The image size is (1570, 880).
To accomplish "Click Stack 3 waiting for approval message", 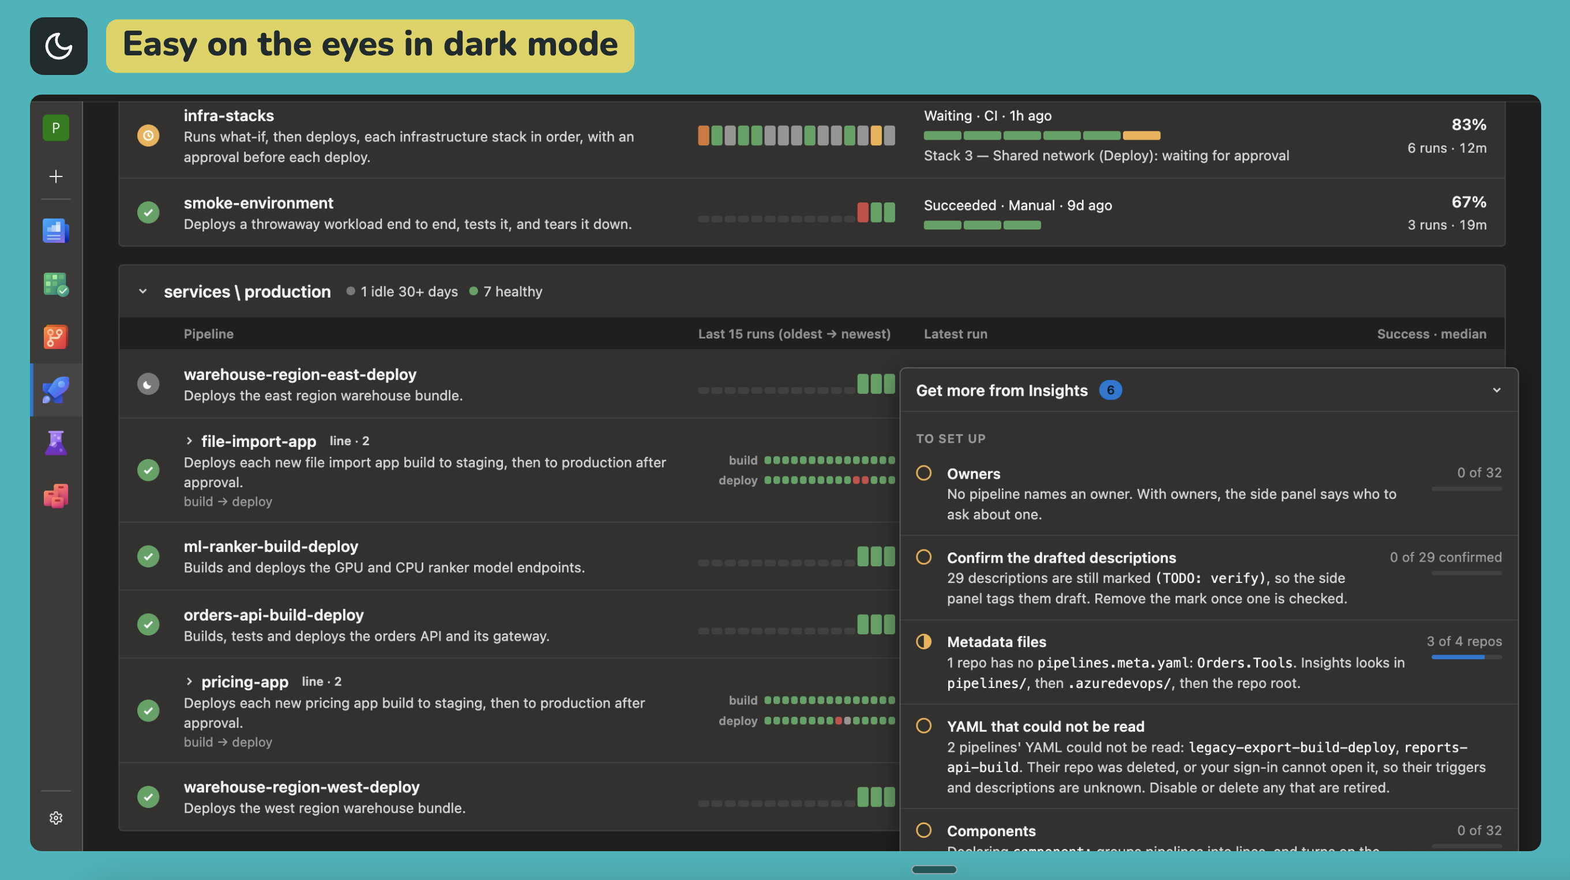I will point(1106,155).
